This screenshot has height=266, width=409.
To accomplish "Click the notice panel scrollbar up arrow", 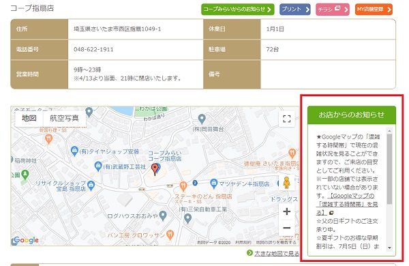I will pyautogui.click(x=389, y=130).
